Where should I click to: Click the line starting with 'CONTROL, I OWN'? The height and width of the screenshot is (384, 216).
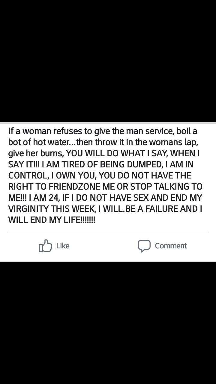coord(100,175)
